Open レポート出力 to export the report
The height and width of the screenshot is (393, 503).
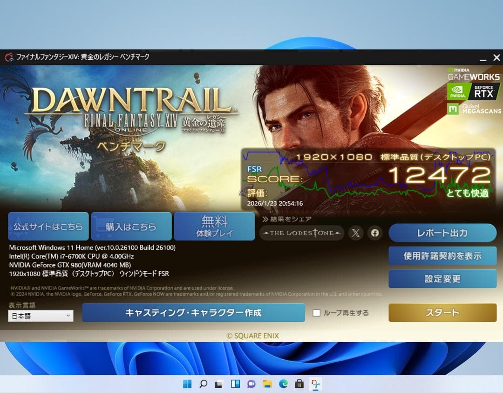(442, 233)
